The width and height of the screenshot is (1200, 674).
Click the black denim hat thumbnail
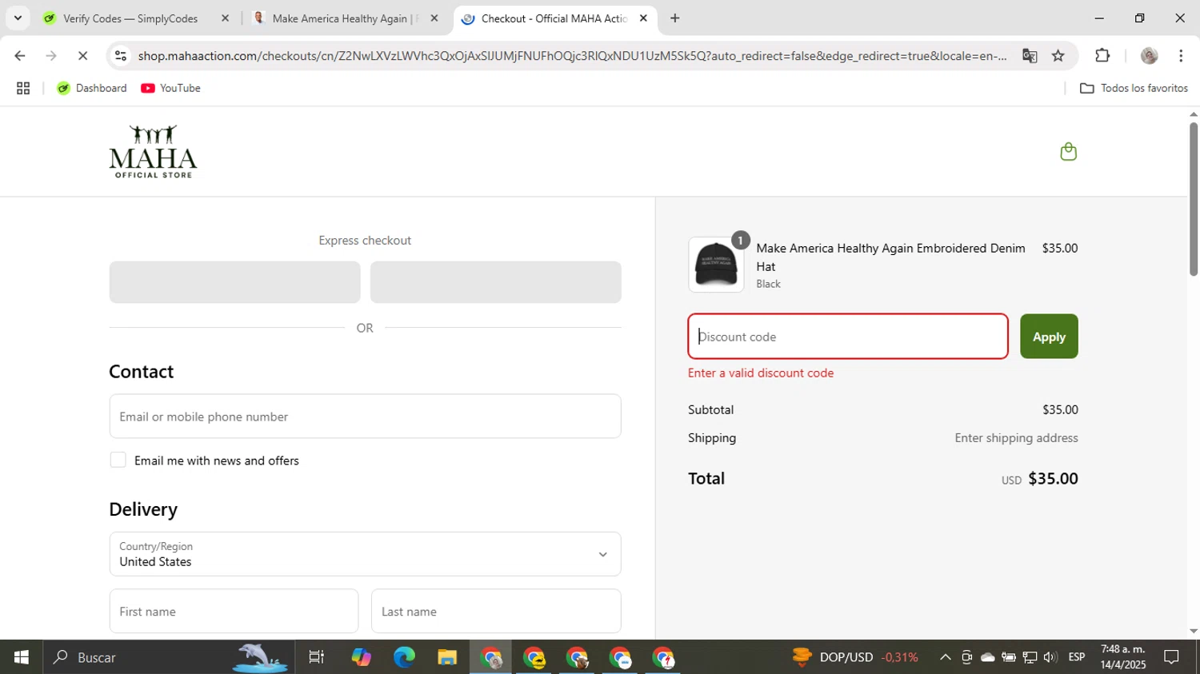click(716, 265)
